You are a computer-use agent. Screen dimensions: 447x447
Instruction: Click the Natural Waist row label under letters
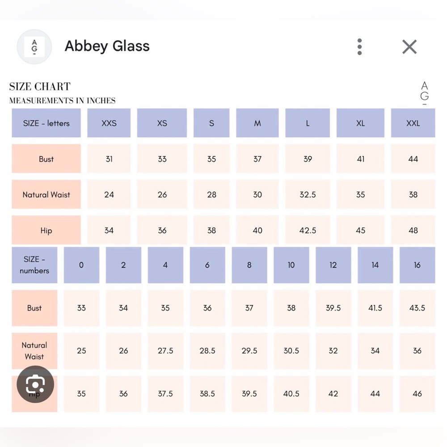(46, 194)
